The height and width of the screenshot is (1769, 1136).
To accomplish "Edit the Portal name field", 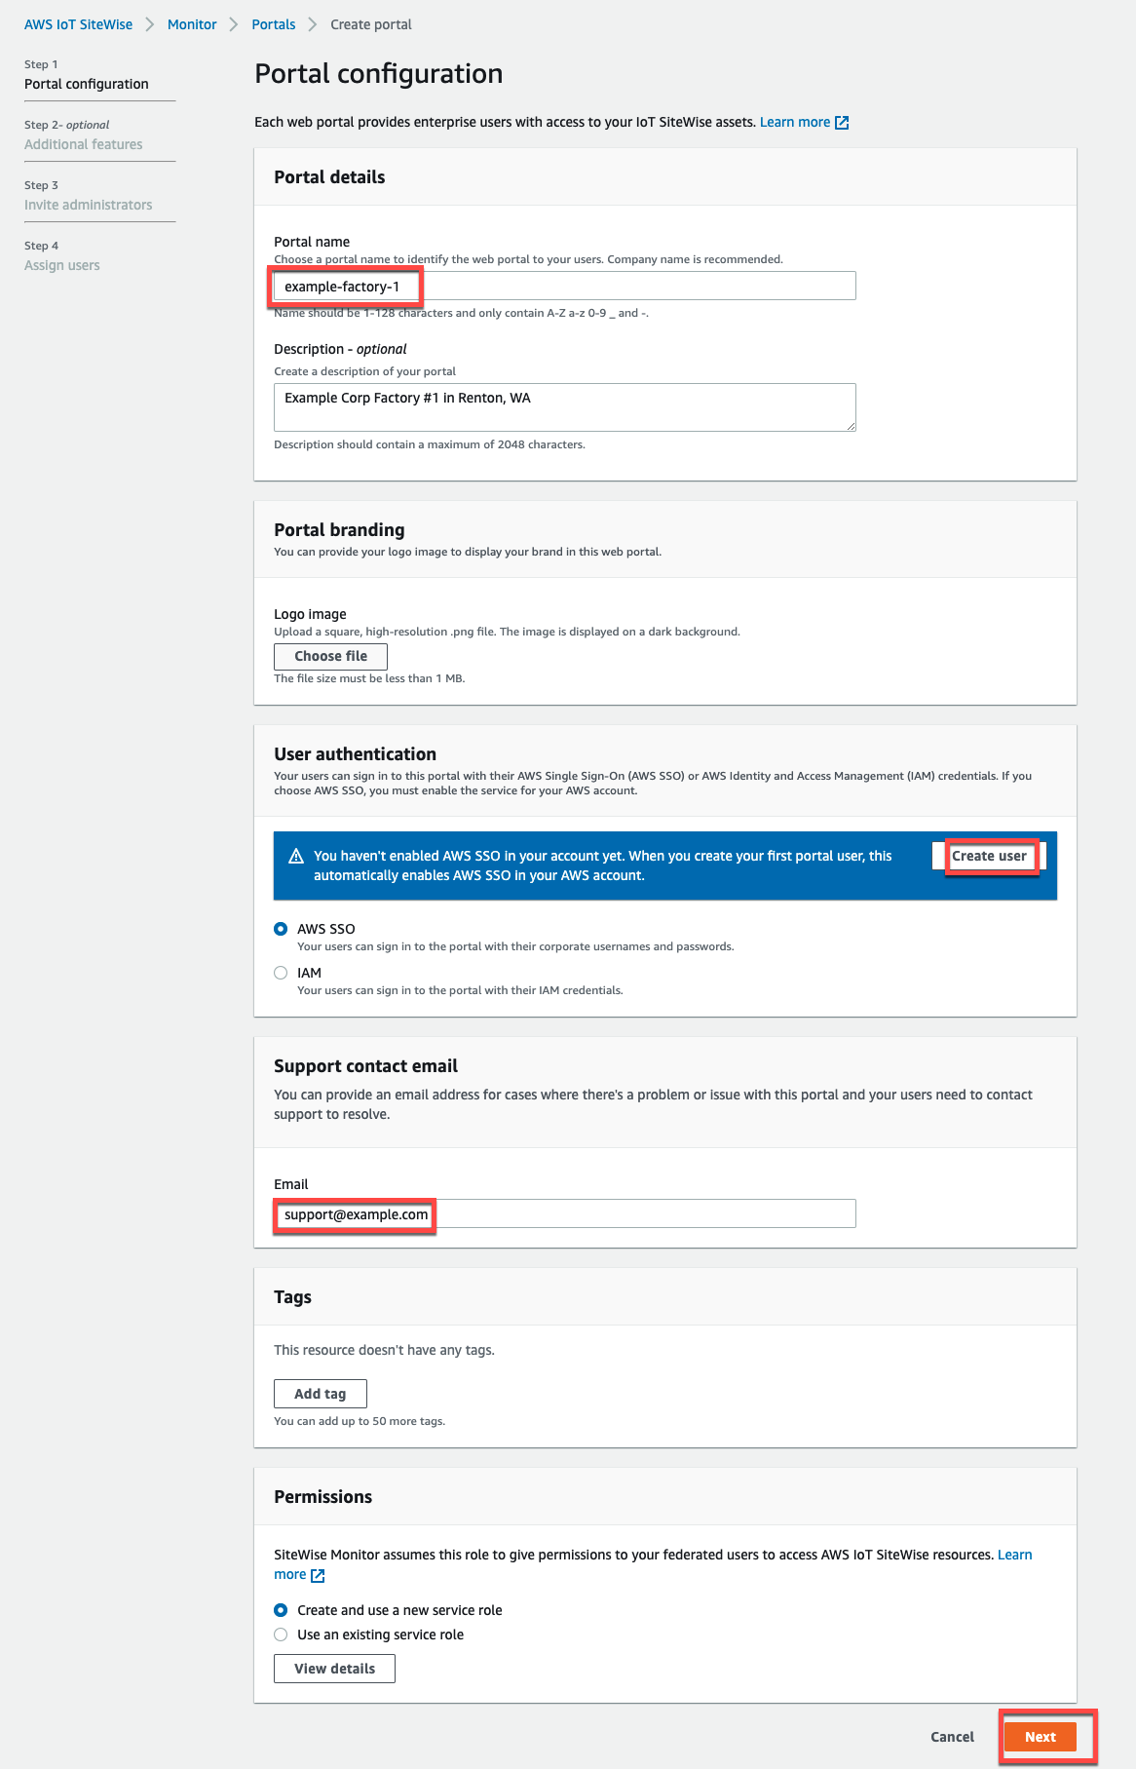I will (565, 285).
